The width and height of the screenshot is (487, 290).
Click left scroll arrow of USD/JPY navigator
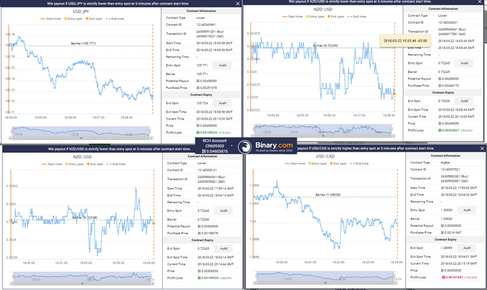11,138
